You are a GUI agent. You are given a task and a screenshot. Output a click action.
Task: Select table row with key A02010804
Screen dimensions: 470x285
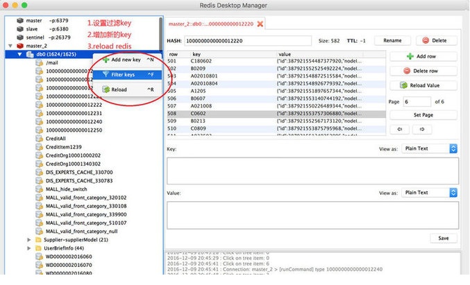tap(276, 83)
